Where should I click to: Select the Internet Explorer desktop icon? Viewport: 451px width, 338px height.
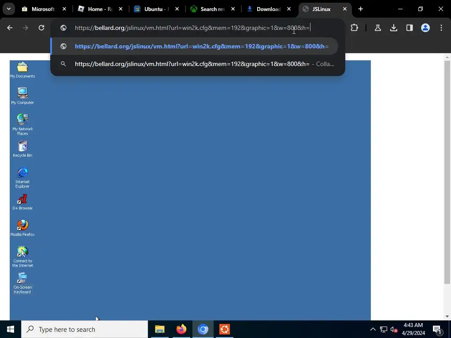[x=22, y=178]
